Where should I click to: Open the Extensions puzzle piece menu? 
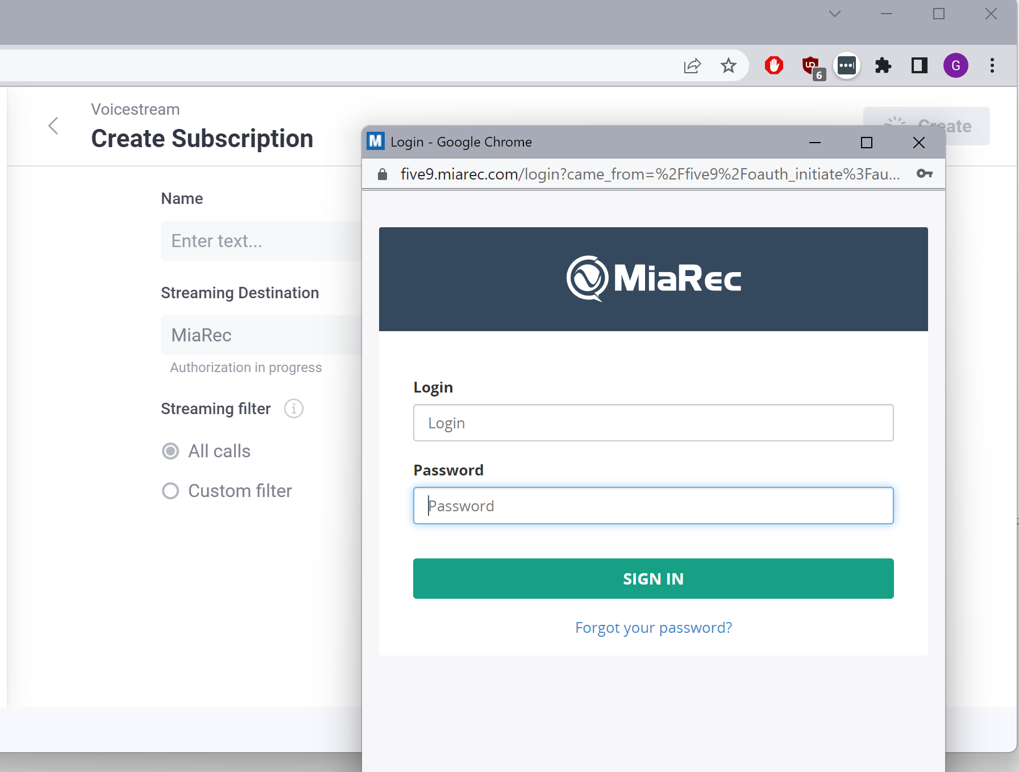coord(883,66)
